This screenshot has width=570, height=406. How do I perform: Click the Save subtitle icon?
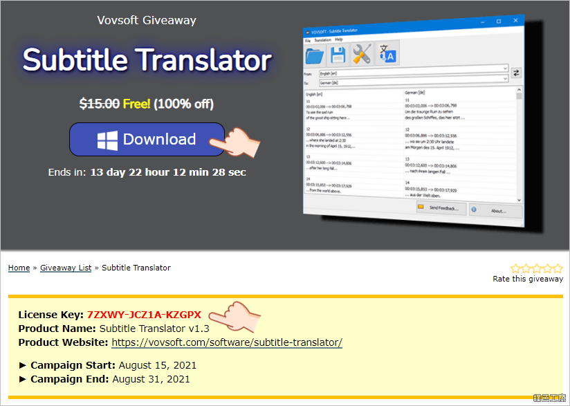point(339,53)
